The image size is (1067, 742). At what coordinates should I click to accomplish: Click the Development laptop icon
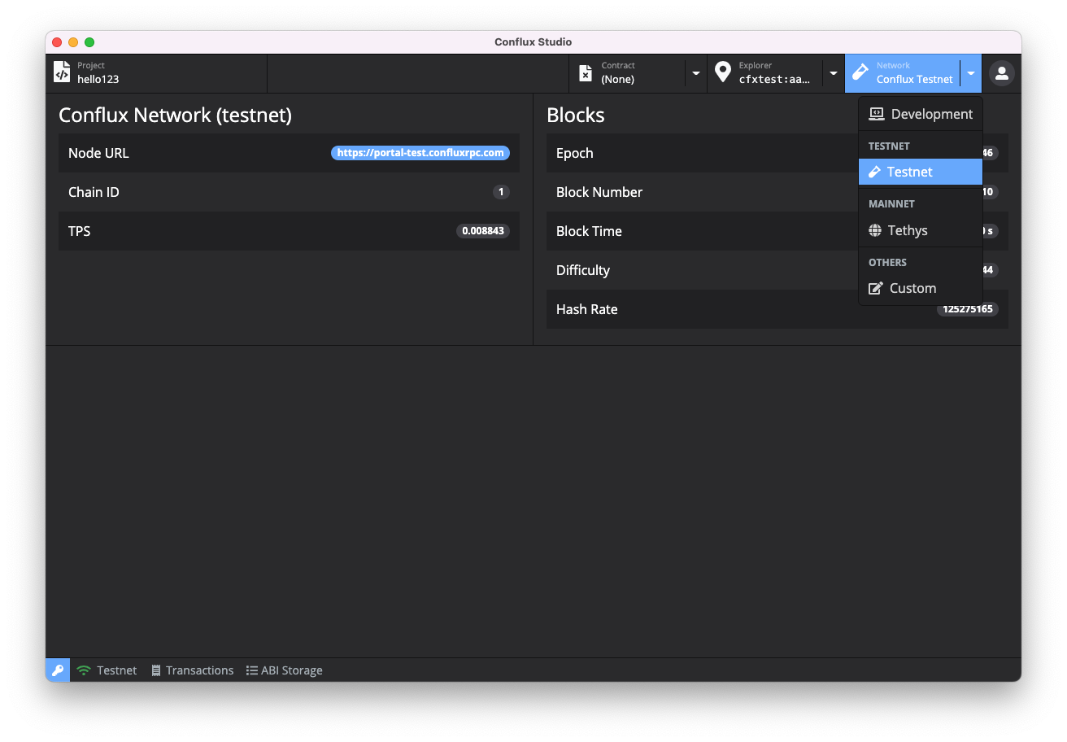click(x=877, y=114)
